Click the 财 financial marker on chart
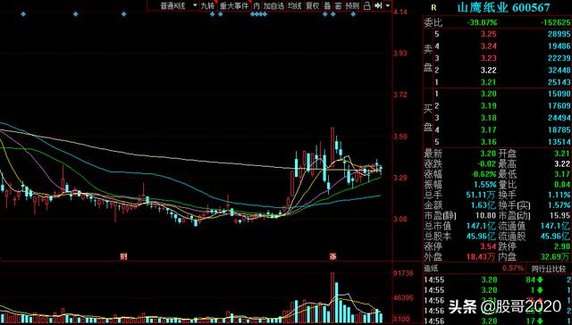The image size is (572, 325). pos(123,256)
